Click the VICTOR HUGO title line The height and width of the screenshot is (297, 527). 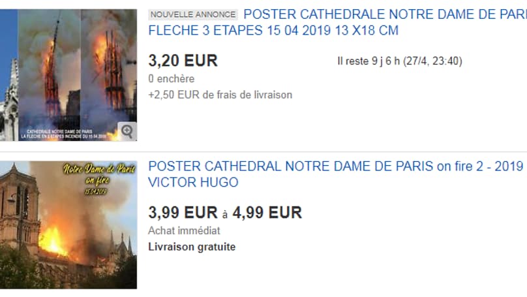point(193,183)
